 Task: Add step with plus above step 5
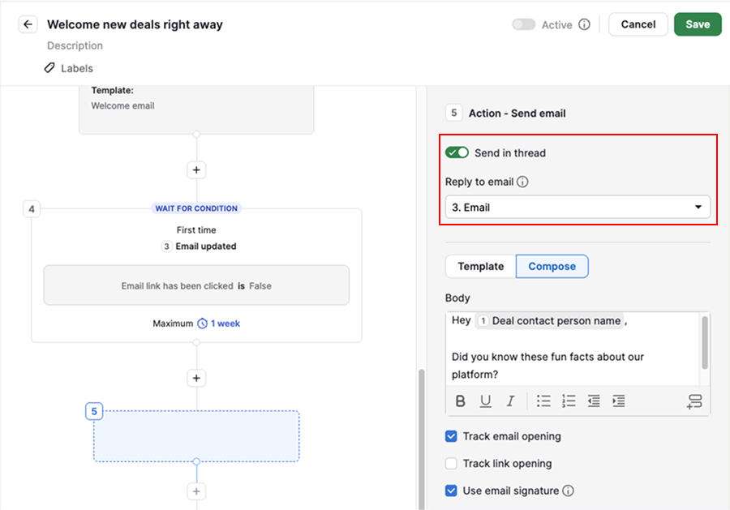tap(196, 378)
